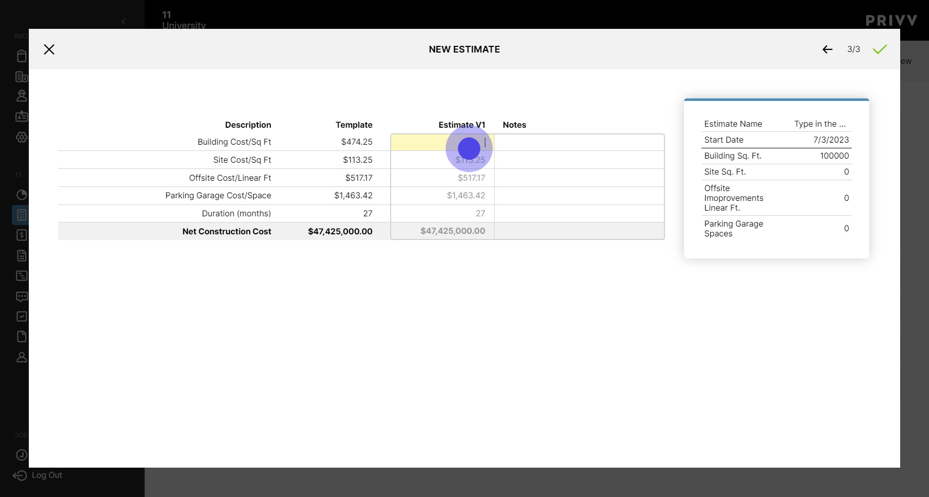Image resolution: width=929 pixels, height=497 pixels.
Task: Open the buildings icon in the sidebar
Action: pyautogui.click(x=22, y=77)
